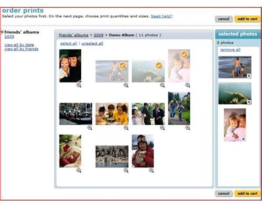Click beach photo in selected photos panel
The image size is (262, 204).
[x=235, y=67]
